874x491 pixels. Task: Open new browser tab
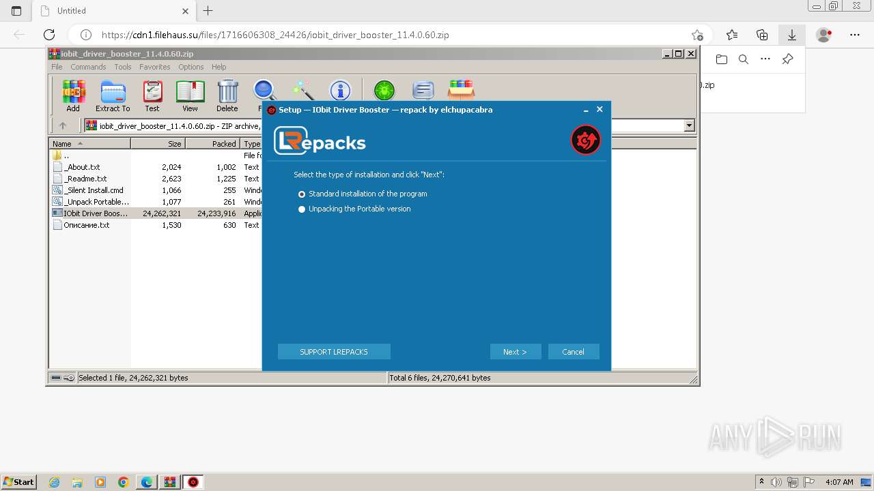[x=208, y=11]
